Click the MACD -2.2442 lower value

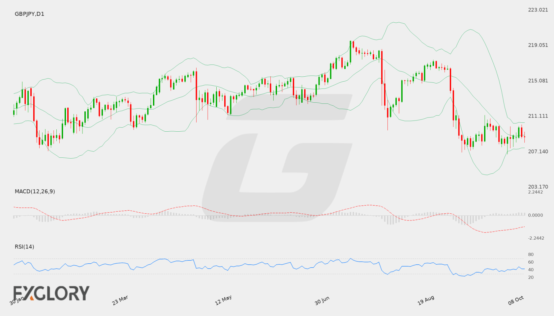point(536,238)
